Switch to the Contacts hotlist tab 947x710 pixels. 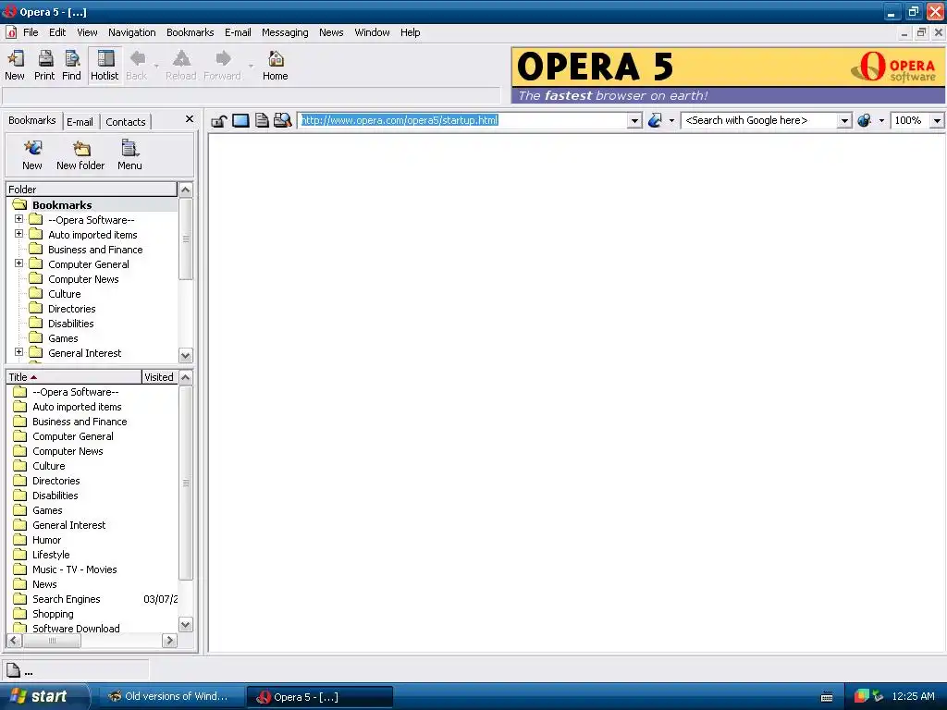(x=126, y=122)
